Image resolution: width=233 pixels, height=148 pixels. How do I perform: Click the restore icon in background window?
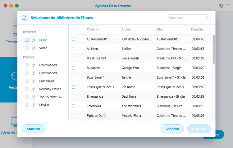coord(14,76)
